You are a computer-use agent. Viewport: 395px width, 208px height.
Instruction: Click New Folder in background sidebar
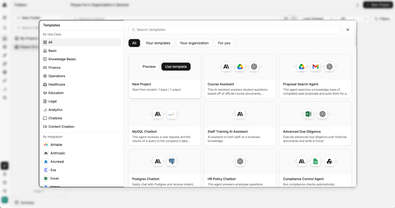tap(39, 18)
